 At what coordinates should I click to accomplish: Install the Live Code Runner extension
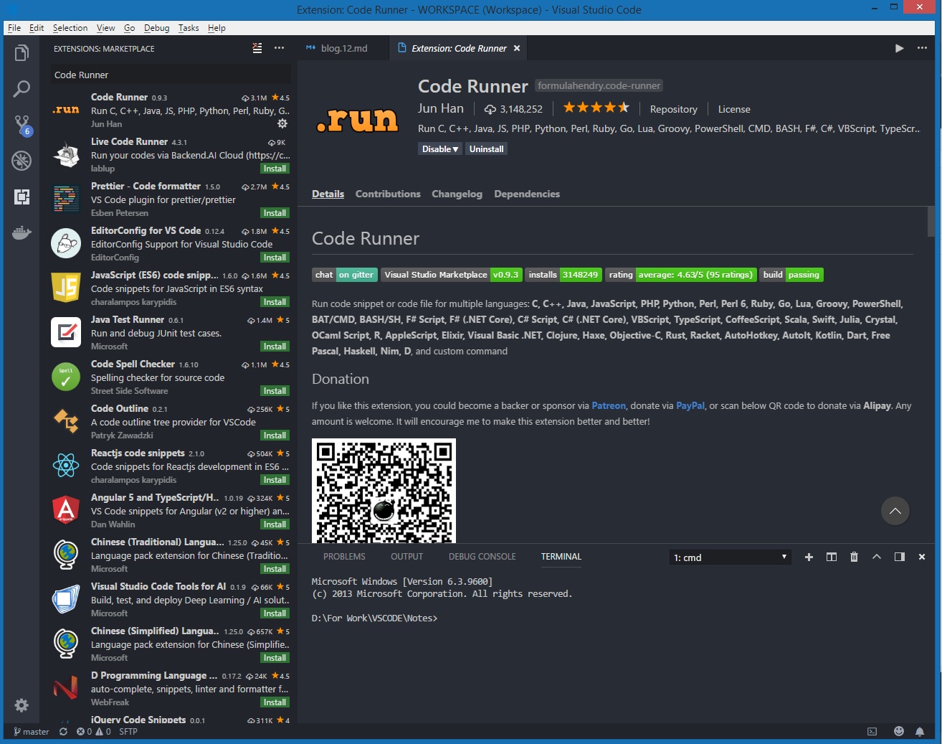(275, 169)
